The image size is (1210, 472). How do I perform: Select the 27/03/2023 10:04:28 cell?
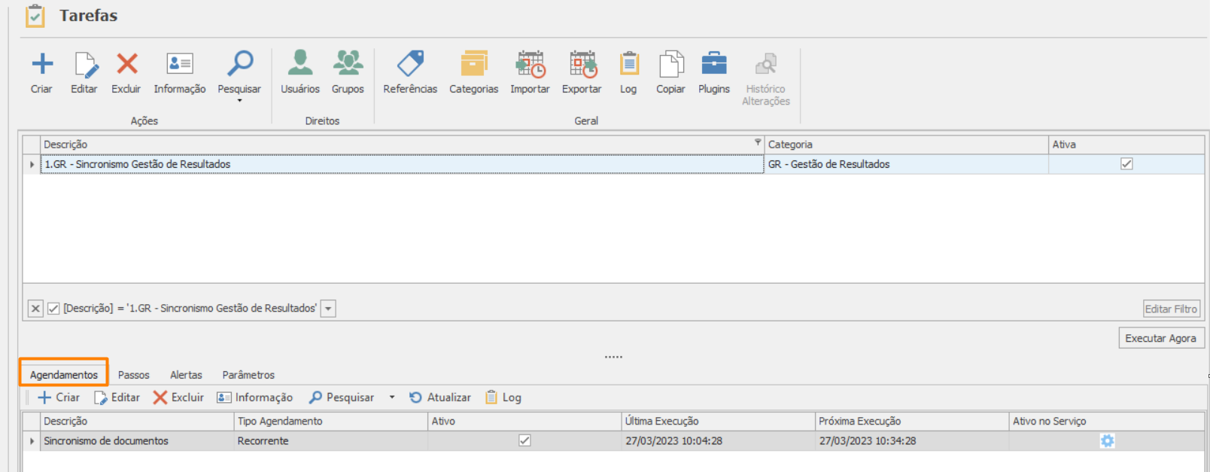tap(718, 441)
